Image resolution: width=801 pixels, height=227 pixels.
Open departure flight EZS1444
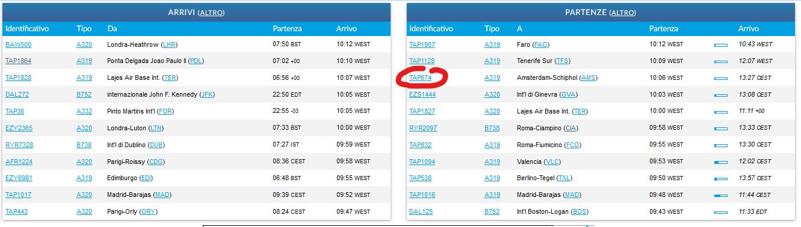point(422,94)
